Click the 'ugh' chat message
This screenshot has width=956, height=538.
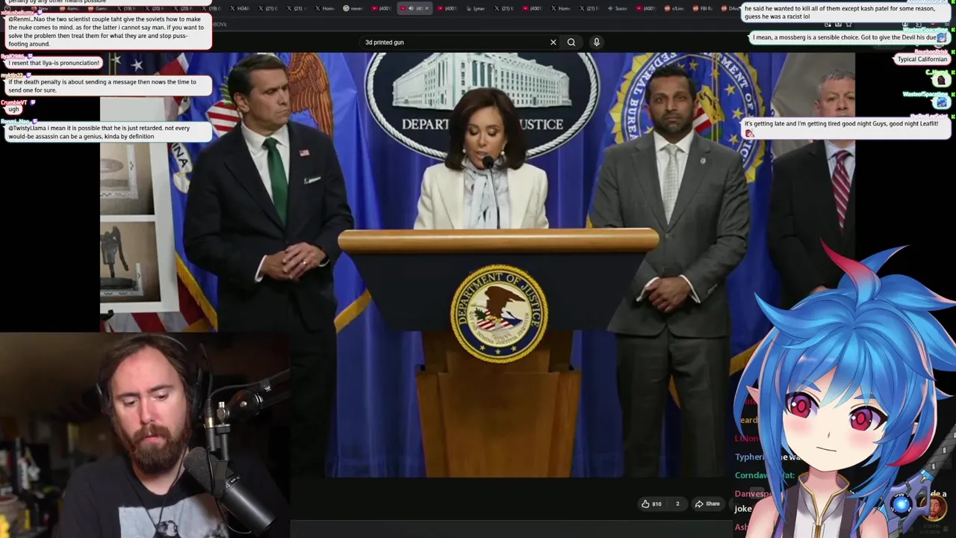pos(13,110)
